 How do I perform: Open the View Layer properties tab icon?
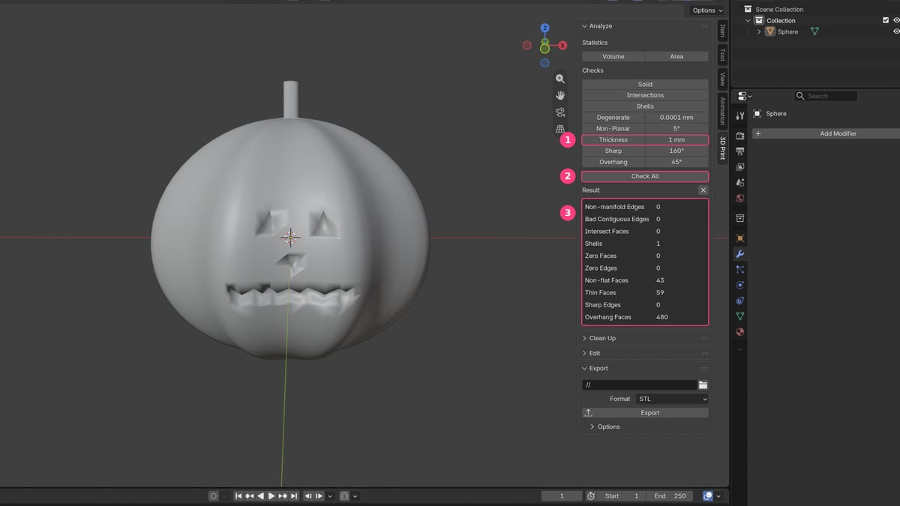pyautogui.click(x=740, y=166)
